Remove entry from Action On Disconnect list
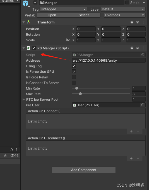 point(138,158)
